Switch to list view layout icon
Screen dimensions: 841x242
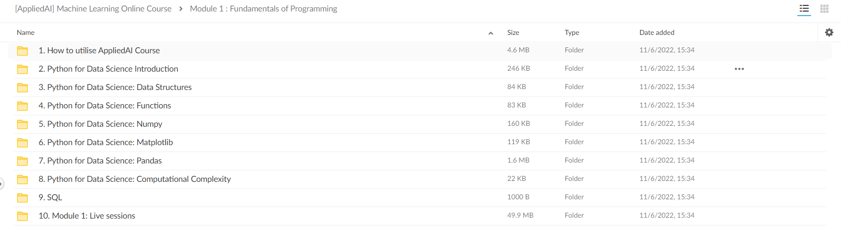804,9
